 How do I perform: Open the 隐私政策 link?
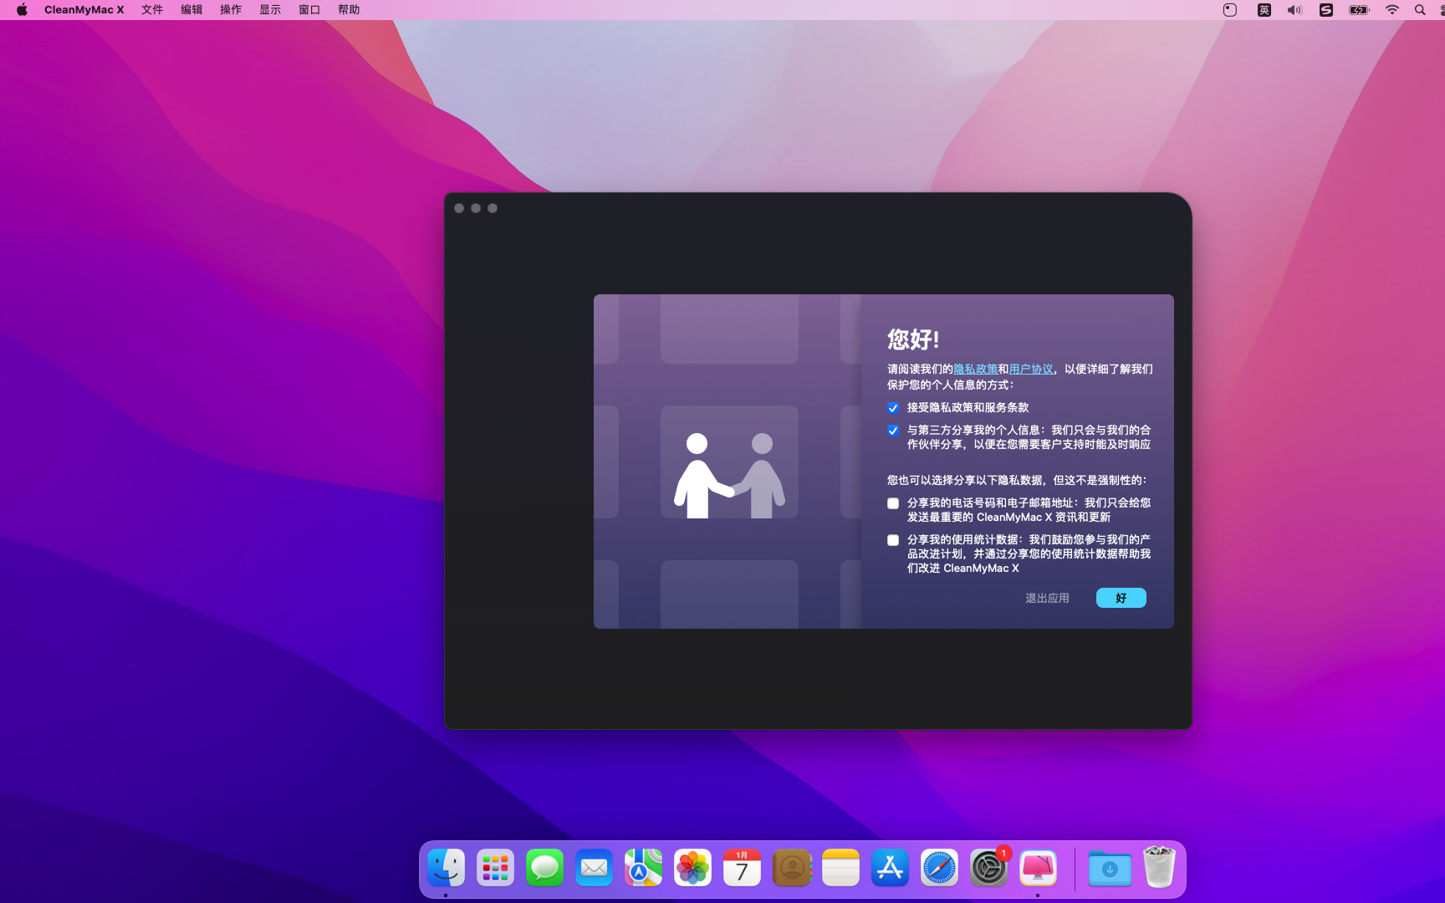point(975,369)
